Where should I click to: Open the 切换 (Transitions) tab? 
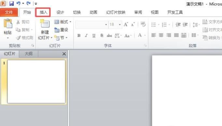(77, 12)
